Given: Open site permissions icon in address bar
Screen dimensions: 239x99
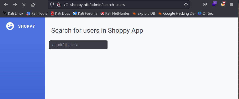Looking at the screenshot, I should click(x=66, y=5).
